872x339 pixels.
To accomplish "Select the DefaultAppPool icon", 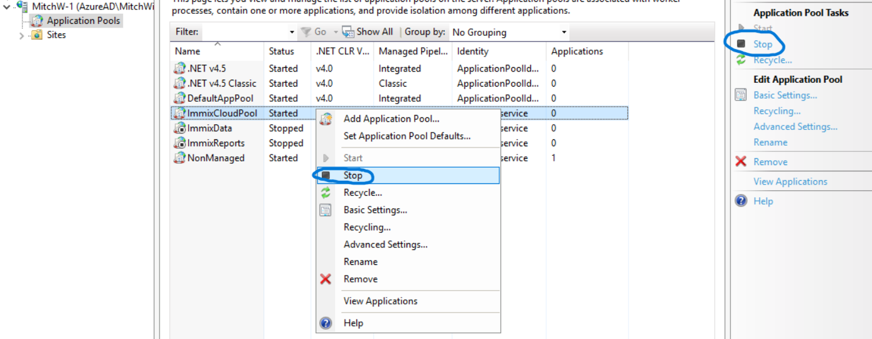I will 180,99.
